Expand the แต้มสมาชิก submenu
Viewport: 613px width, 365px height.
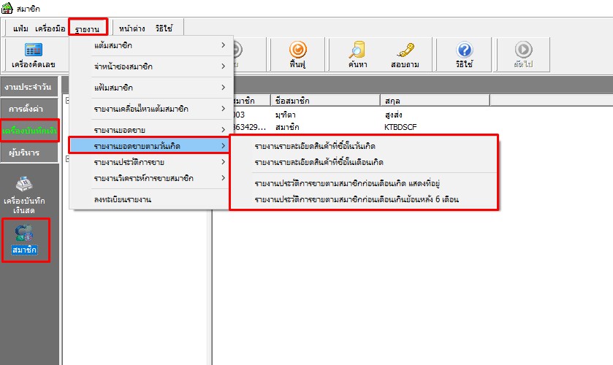151,46
